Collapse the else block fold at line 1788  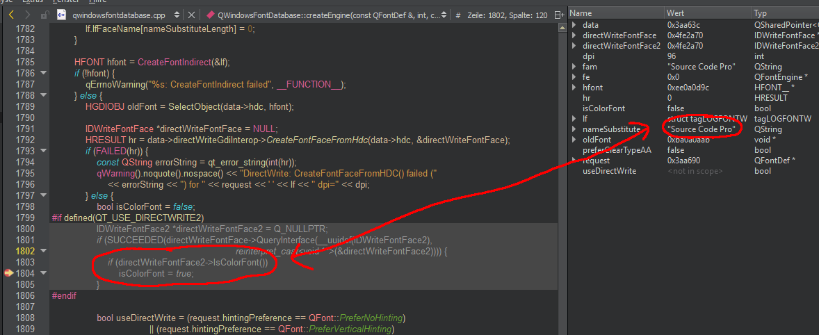(43, 95)
